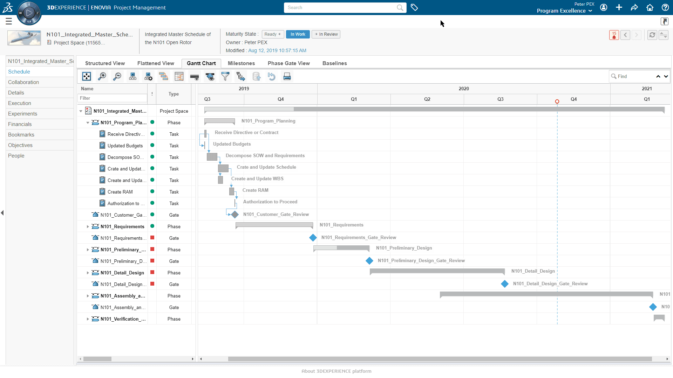Image resolution: width=673 pixels, height=378 pixels.
Task: Open the tag icon next to search
Action: click(x=414, y=8)
